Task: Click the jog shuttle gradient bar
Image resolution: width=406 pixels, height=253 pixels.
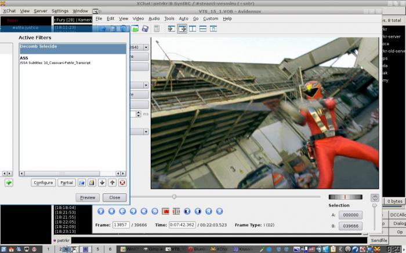Action: pos(346,197)
